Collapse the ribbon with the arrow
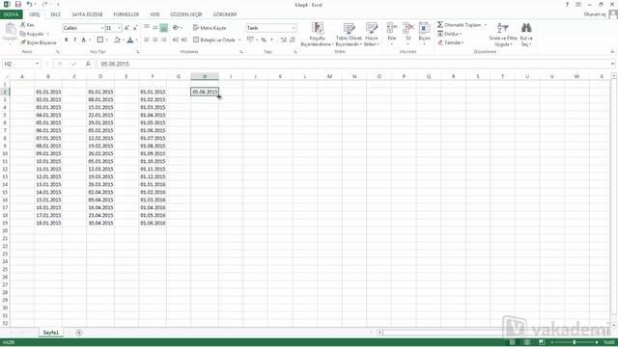The image size is (618, 347). pos(612,51)
